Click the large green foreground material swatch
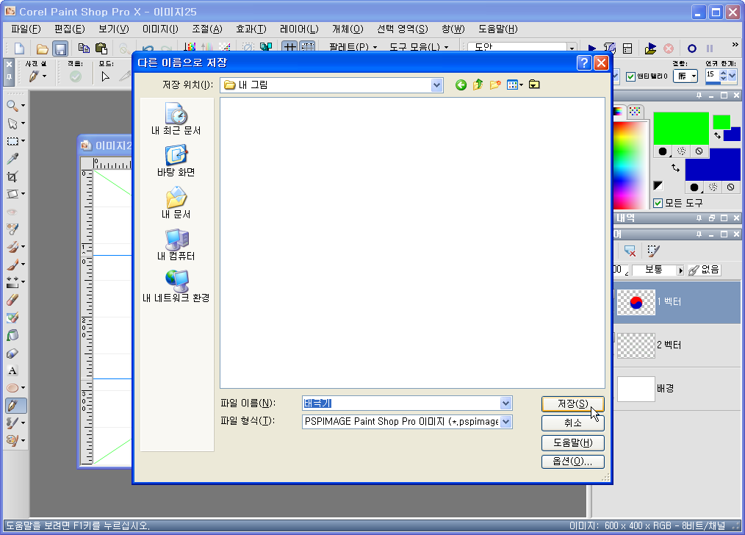 pos(681,129)
